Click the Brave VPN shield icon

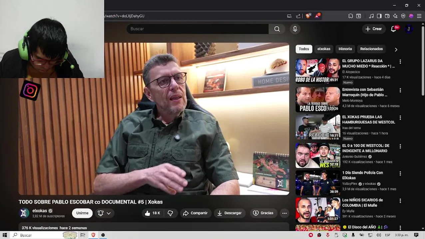coord(403,16)
